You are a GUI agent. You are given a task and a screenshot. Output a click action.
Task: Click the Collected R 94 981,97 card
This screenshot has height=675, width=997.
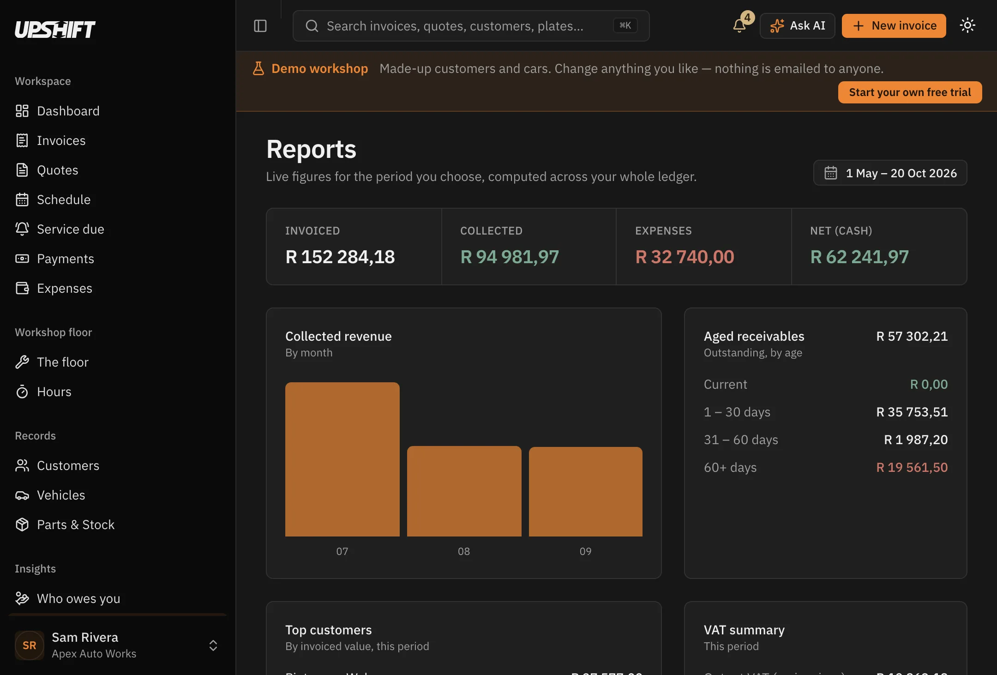(529, 247)
